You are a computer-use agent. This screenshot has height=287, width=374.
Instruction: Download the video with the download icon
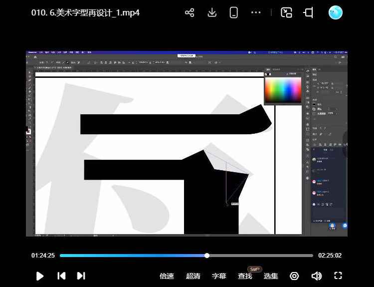[212, 13]
